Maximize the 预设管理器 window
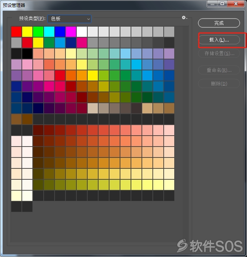247x257 pixels. pyautogui.click(x=222, y=4)
